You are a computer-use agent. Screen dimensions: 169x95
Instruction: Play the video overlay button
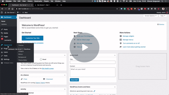[x=84, y=47]
